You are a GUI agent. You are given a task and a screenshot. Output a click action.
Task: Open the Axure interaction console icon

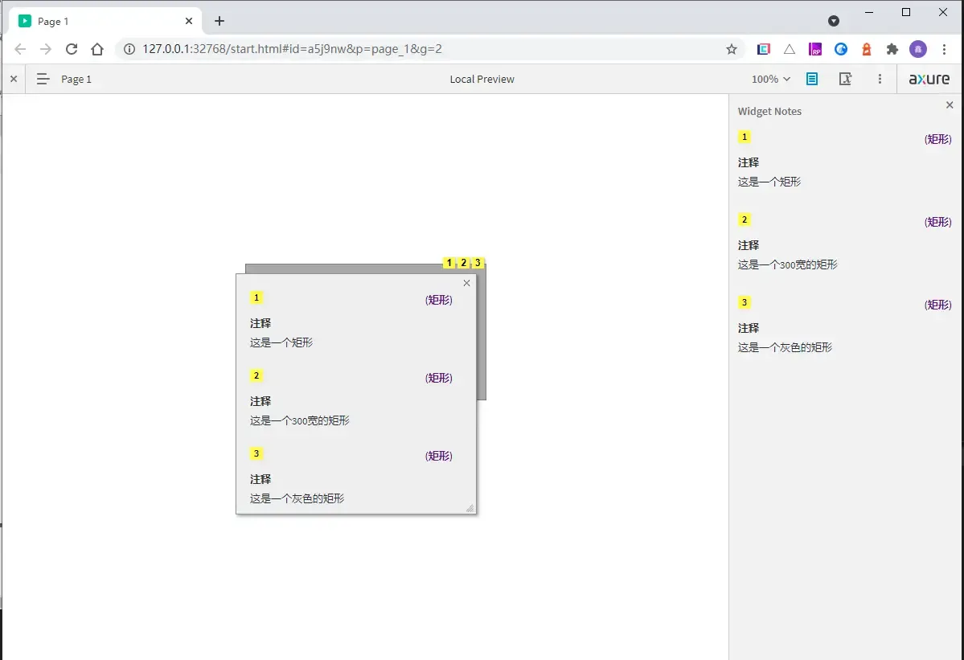click(x=845, y=79)
